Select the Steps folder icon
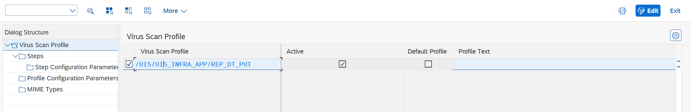The width and height of the screenshot is (691, 112). (22, 56)
